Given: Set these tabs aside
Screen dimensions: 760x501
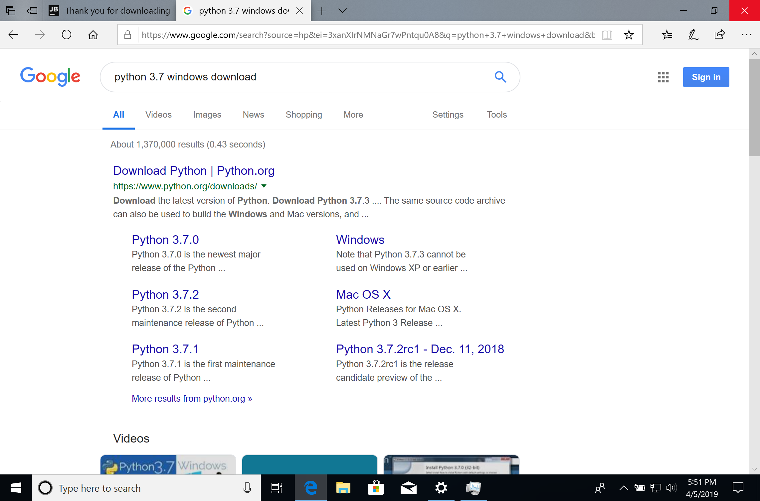Looking at the screenshot, I should coord(32,11).
